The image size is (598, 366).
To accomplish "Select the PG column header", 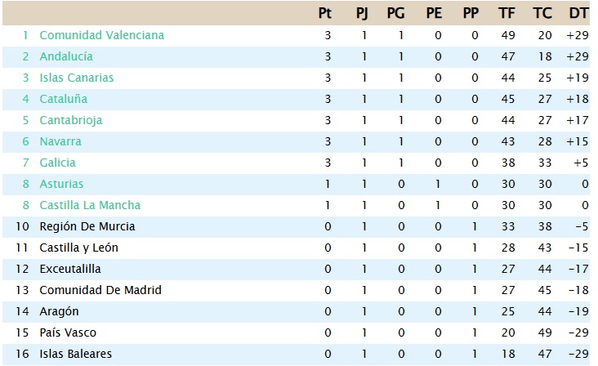I will pyautogui.click(x=398, y=13).
